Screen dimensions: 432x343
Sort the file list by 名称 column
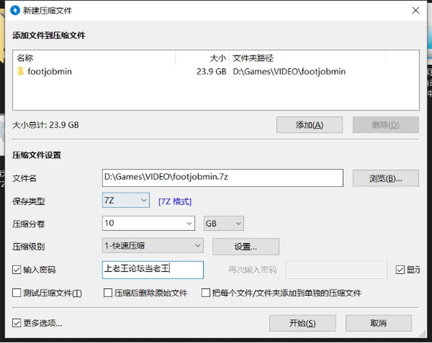(x=94, y=58)
